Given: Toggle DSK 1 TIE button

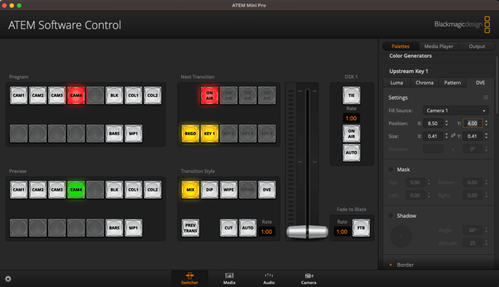Looking at the screenshot, I should pos(351,95).
